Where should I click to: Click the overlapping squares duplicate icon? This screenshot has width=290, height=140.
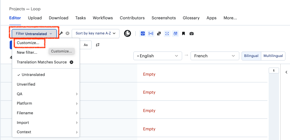[x=159, y=33]
